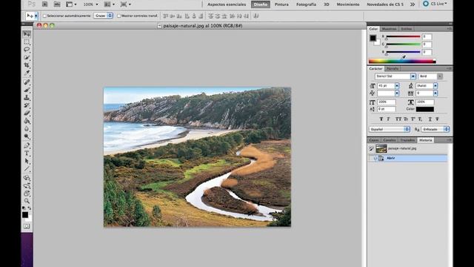Select the Eraser tool
Screen dimensions: 474x267
coord(27,113)
